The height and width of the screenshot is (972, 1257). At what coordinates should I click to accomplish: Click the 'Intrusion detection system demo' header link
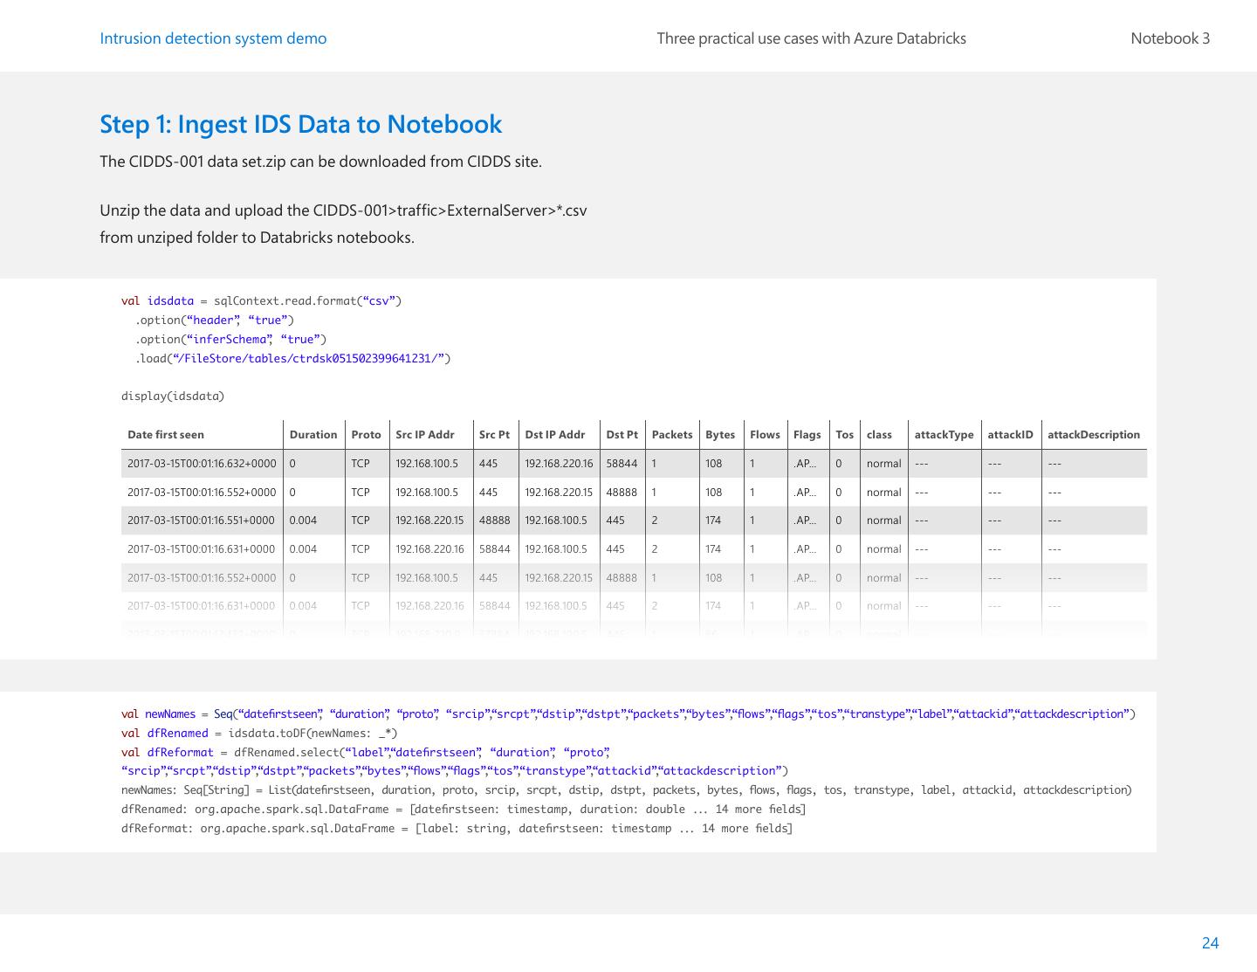(x=213, y=38)
